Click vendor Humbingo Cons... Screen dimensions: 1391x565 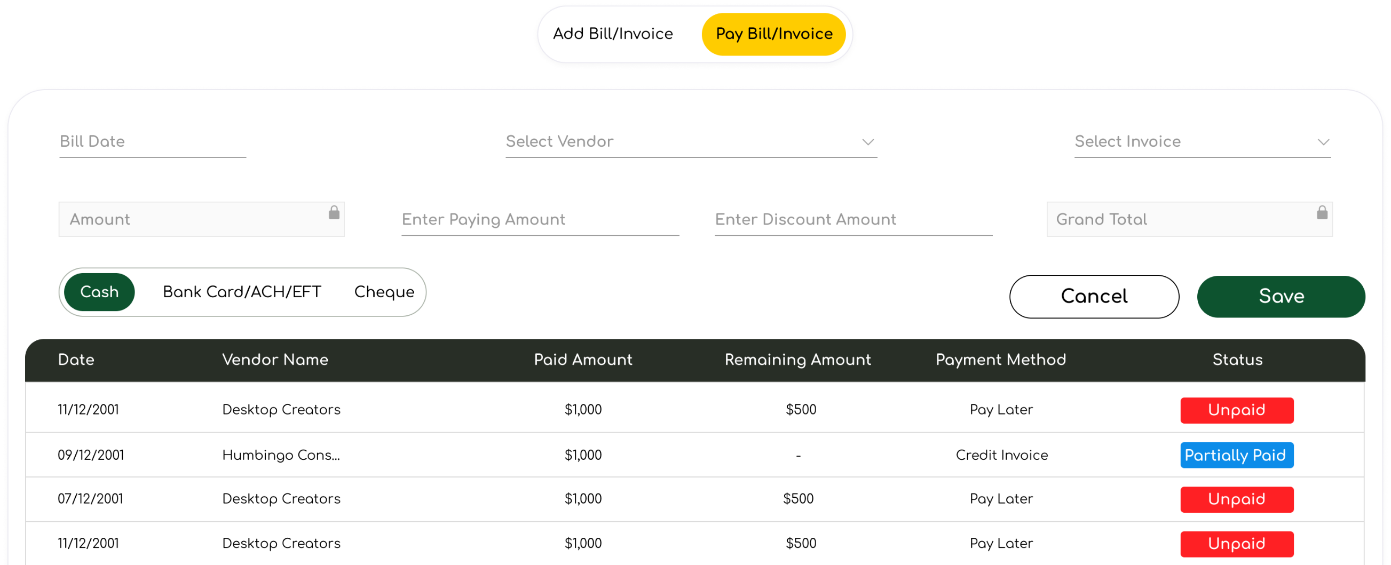(281, 456)
